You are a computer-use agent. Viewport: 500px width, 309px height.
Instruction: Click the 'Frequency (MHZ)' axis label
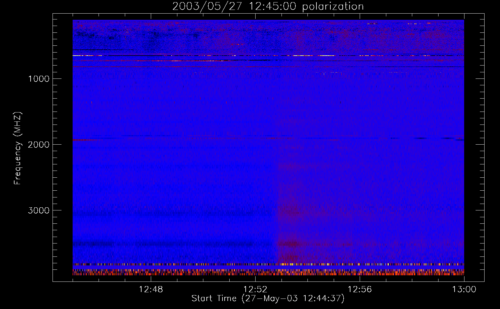18,148
